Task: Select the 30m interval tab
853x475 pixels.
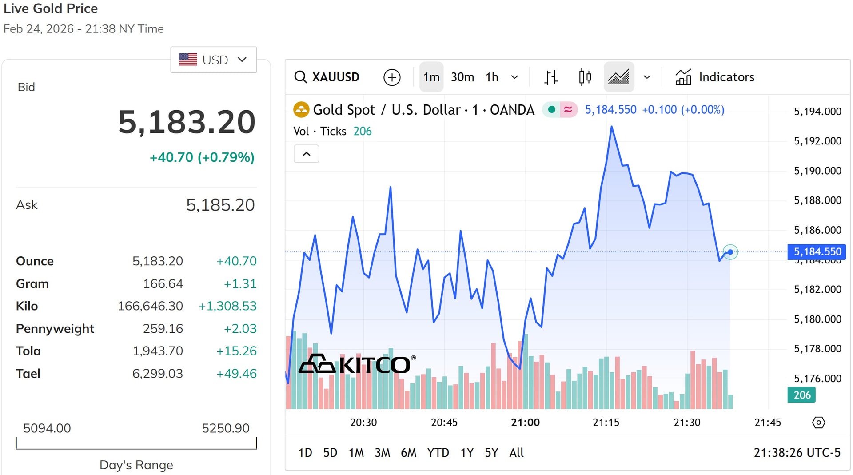Action: pos(462,77)
